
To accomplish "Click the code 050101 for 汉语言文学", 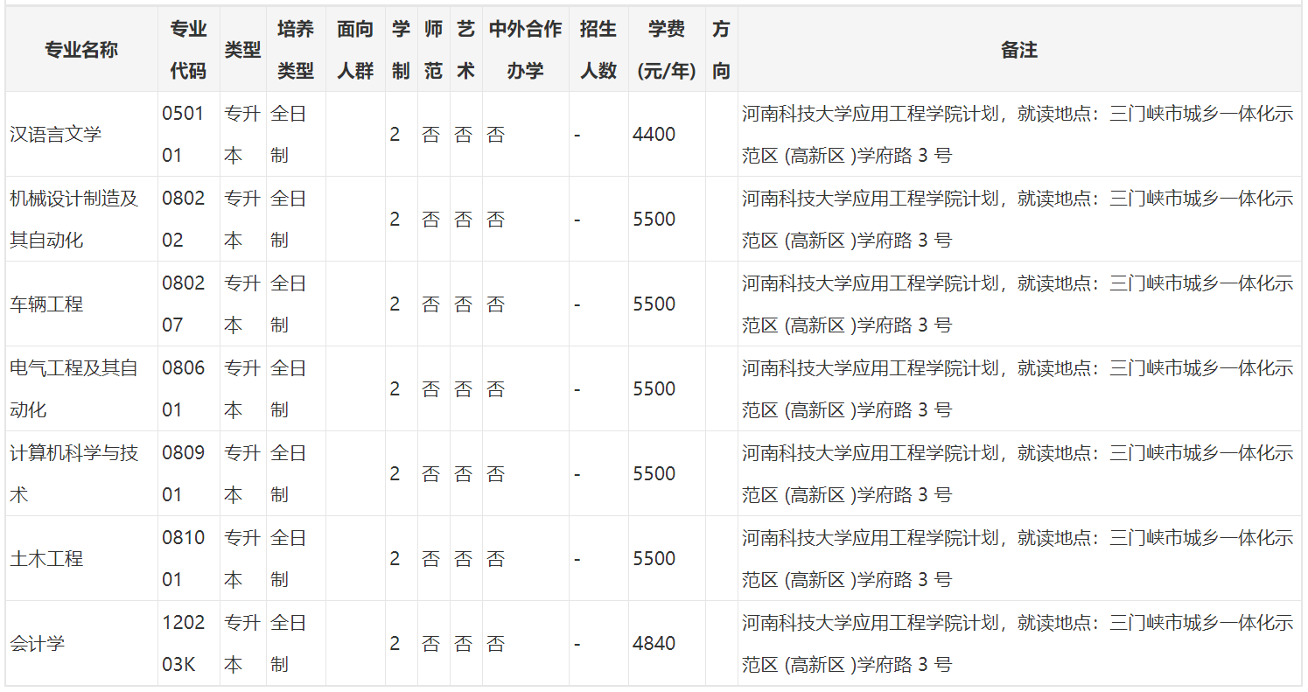I will coord(187,134).
